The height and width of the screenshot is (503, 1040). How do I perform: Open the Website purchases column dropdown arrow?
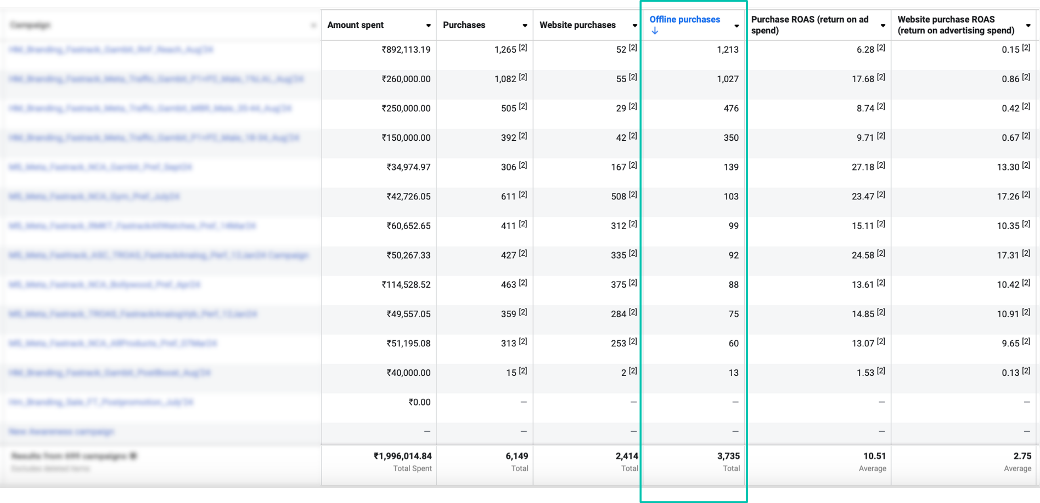[634, 26]
